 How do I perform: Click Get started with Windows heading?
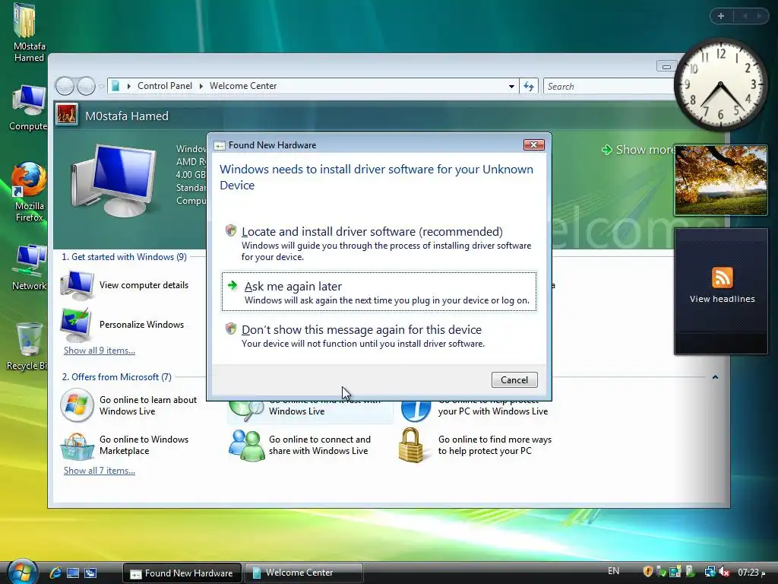click(124, 257)
